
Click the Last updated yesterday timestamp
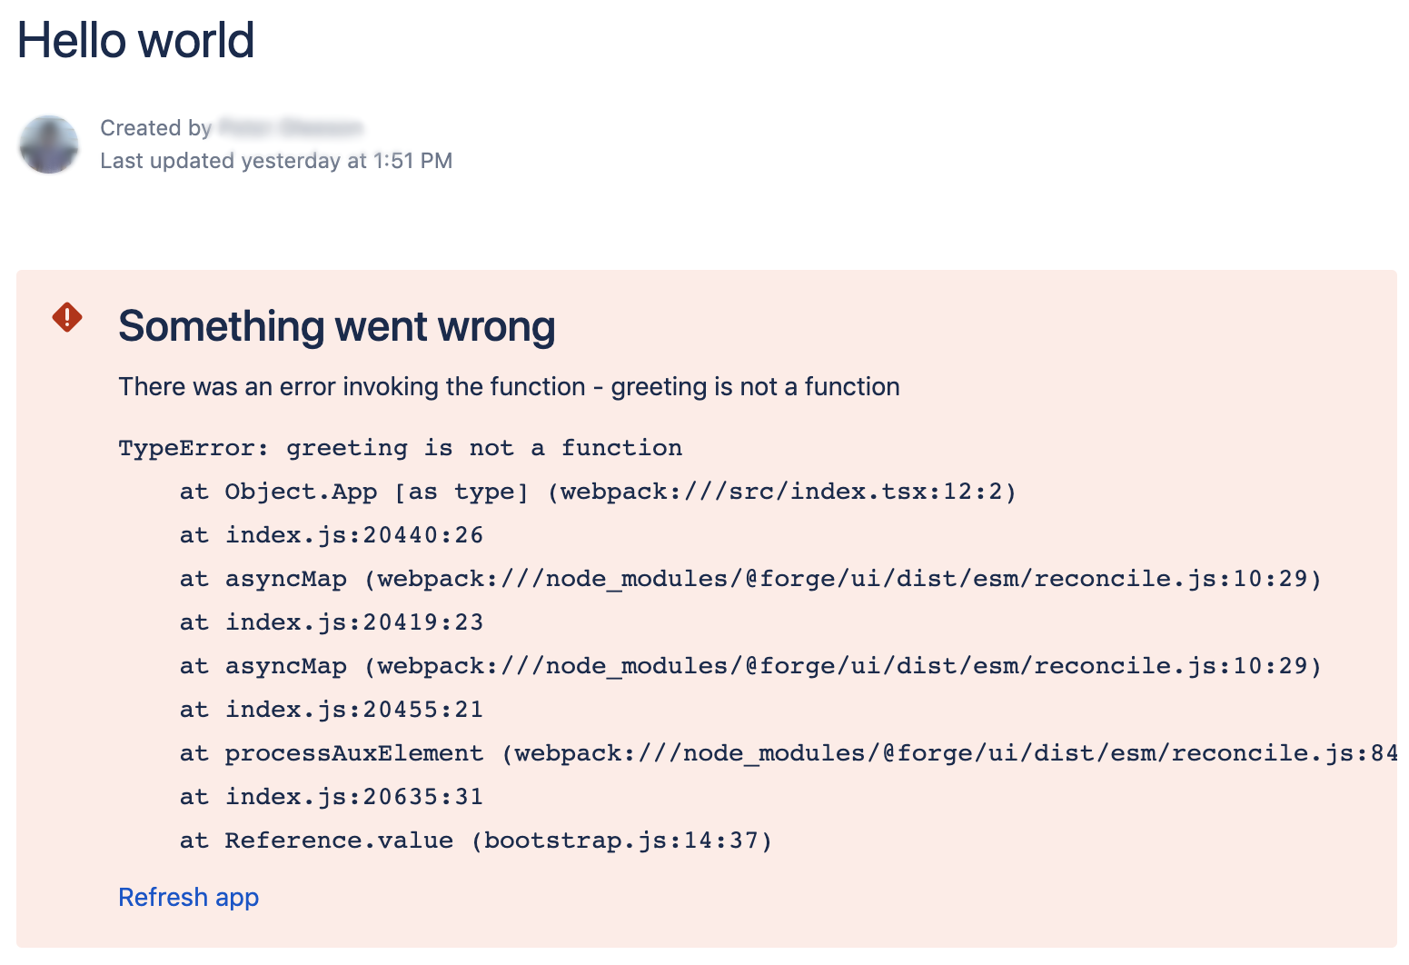point(275,161)
